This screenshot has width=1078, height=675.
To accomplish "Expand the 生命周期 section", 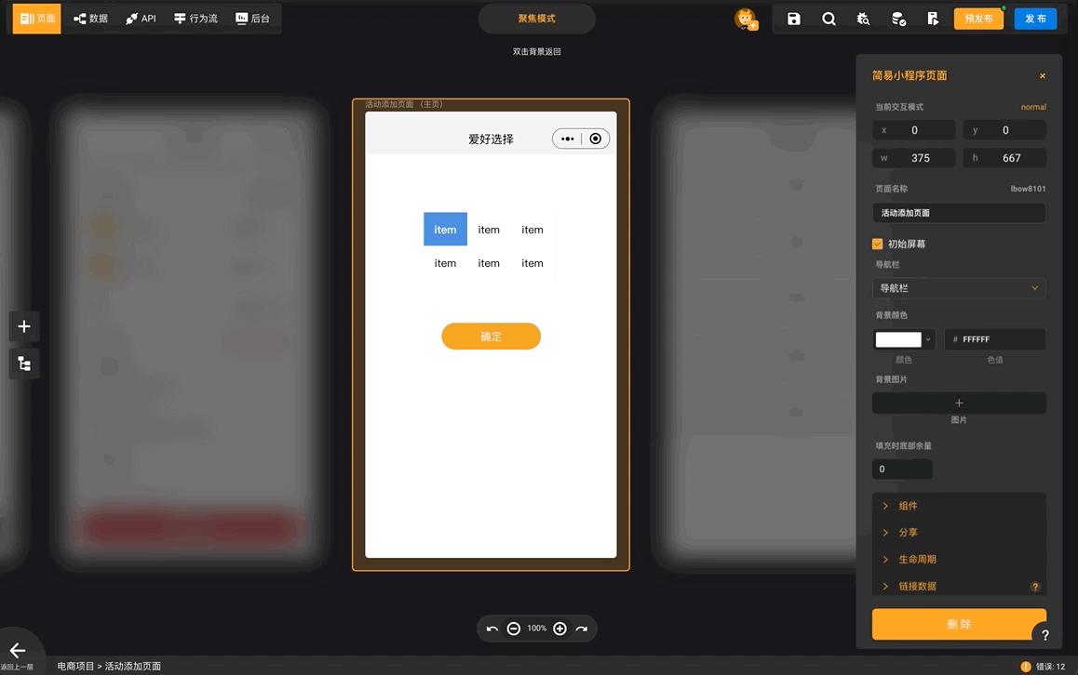I will [x=917, y=560].
